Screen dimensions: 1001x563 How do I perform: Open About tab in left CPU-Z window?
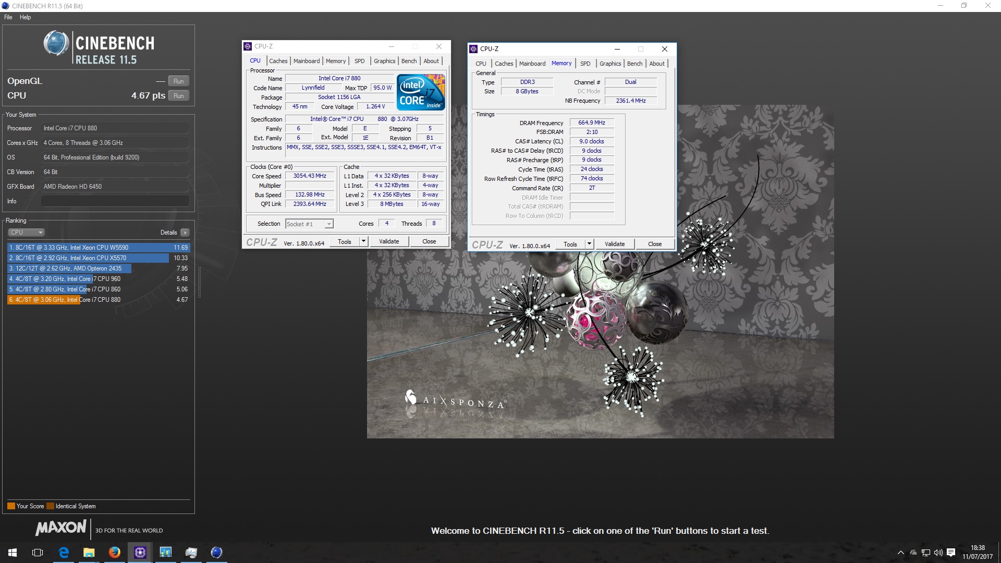431,61
